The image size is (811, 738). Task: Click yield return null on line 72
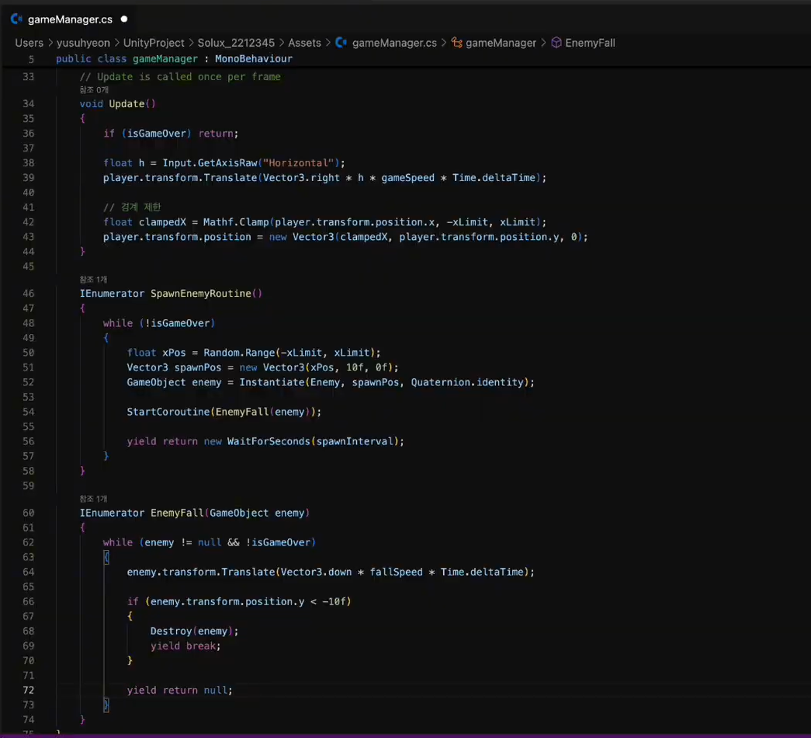click(179, 691)
